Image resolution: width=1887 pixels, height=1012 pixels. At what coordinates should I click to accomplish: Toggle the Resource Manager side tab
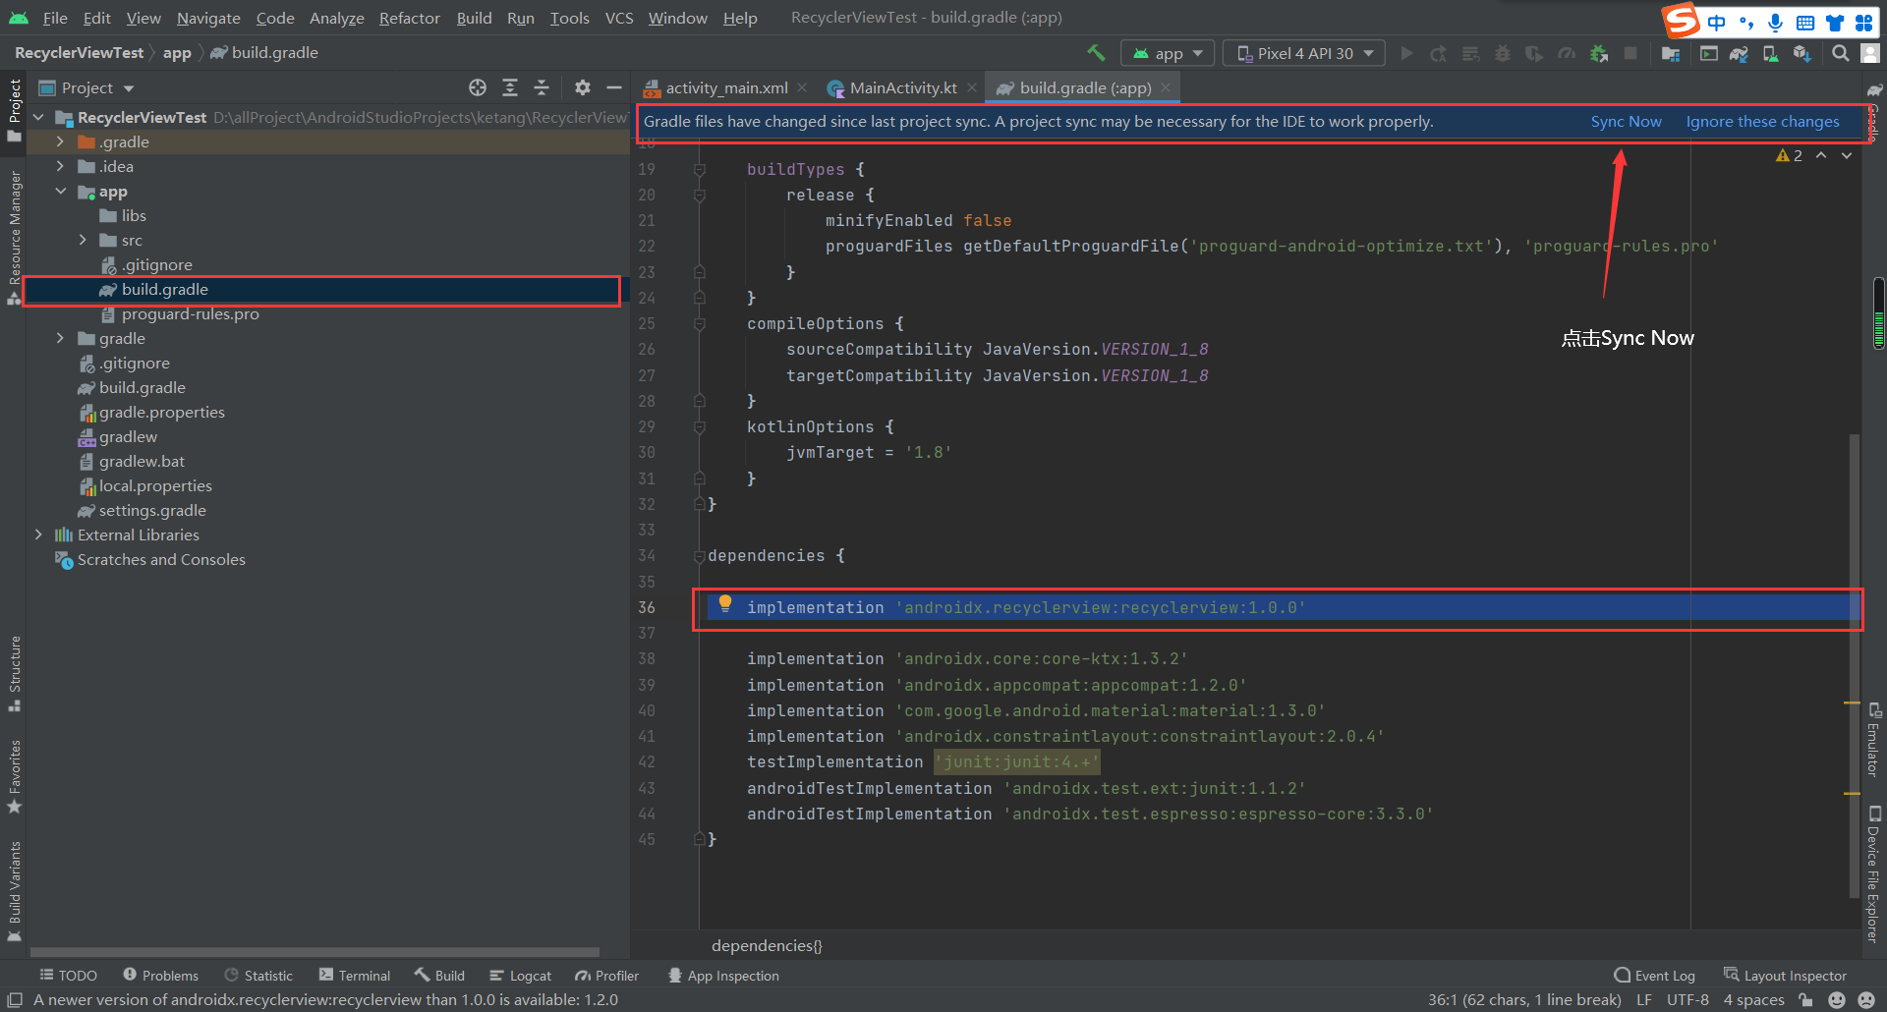[14, 238]
